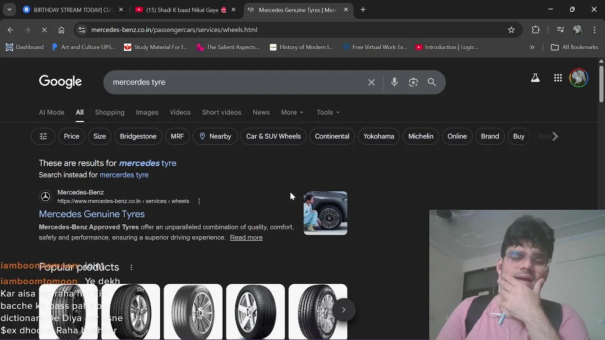Select the Bridgestone filter chip
The image size is (605, 340).
138,136
